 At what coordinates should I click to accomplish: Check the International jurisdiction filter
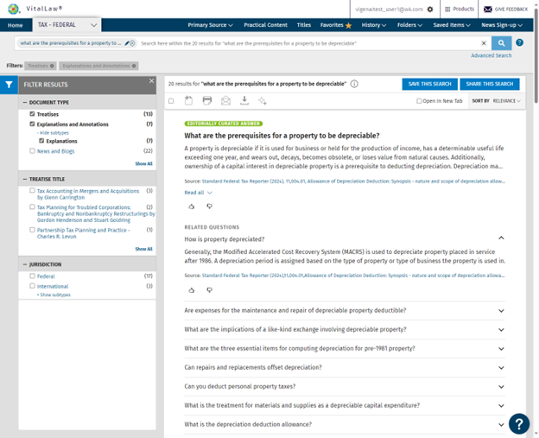[32, 286]
